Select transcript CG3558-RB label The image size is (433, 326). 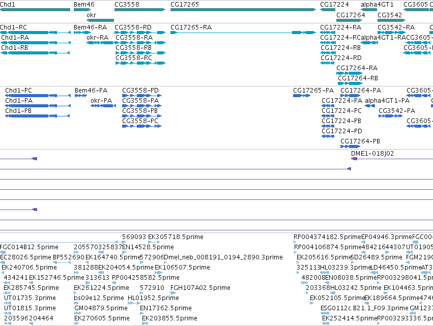click(x=134, y=48)
